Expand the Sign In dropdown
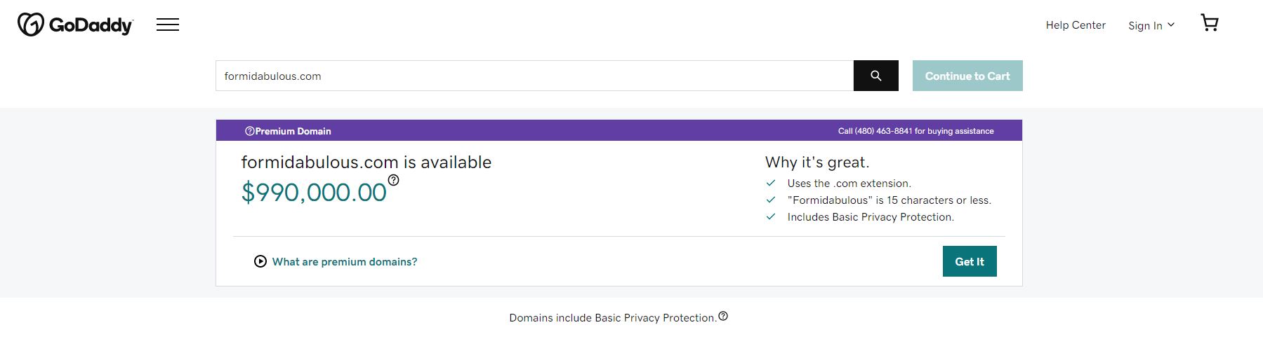 pyautogui.click(x=1151, y=25)
